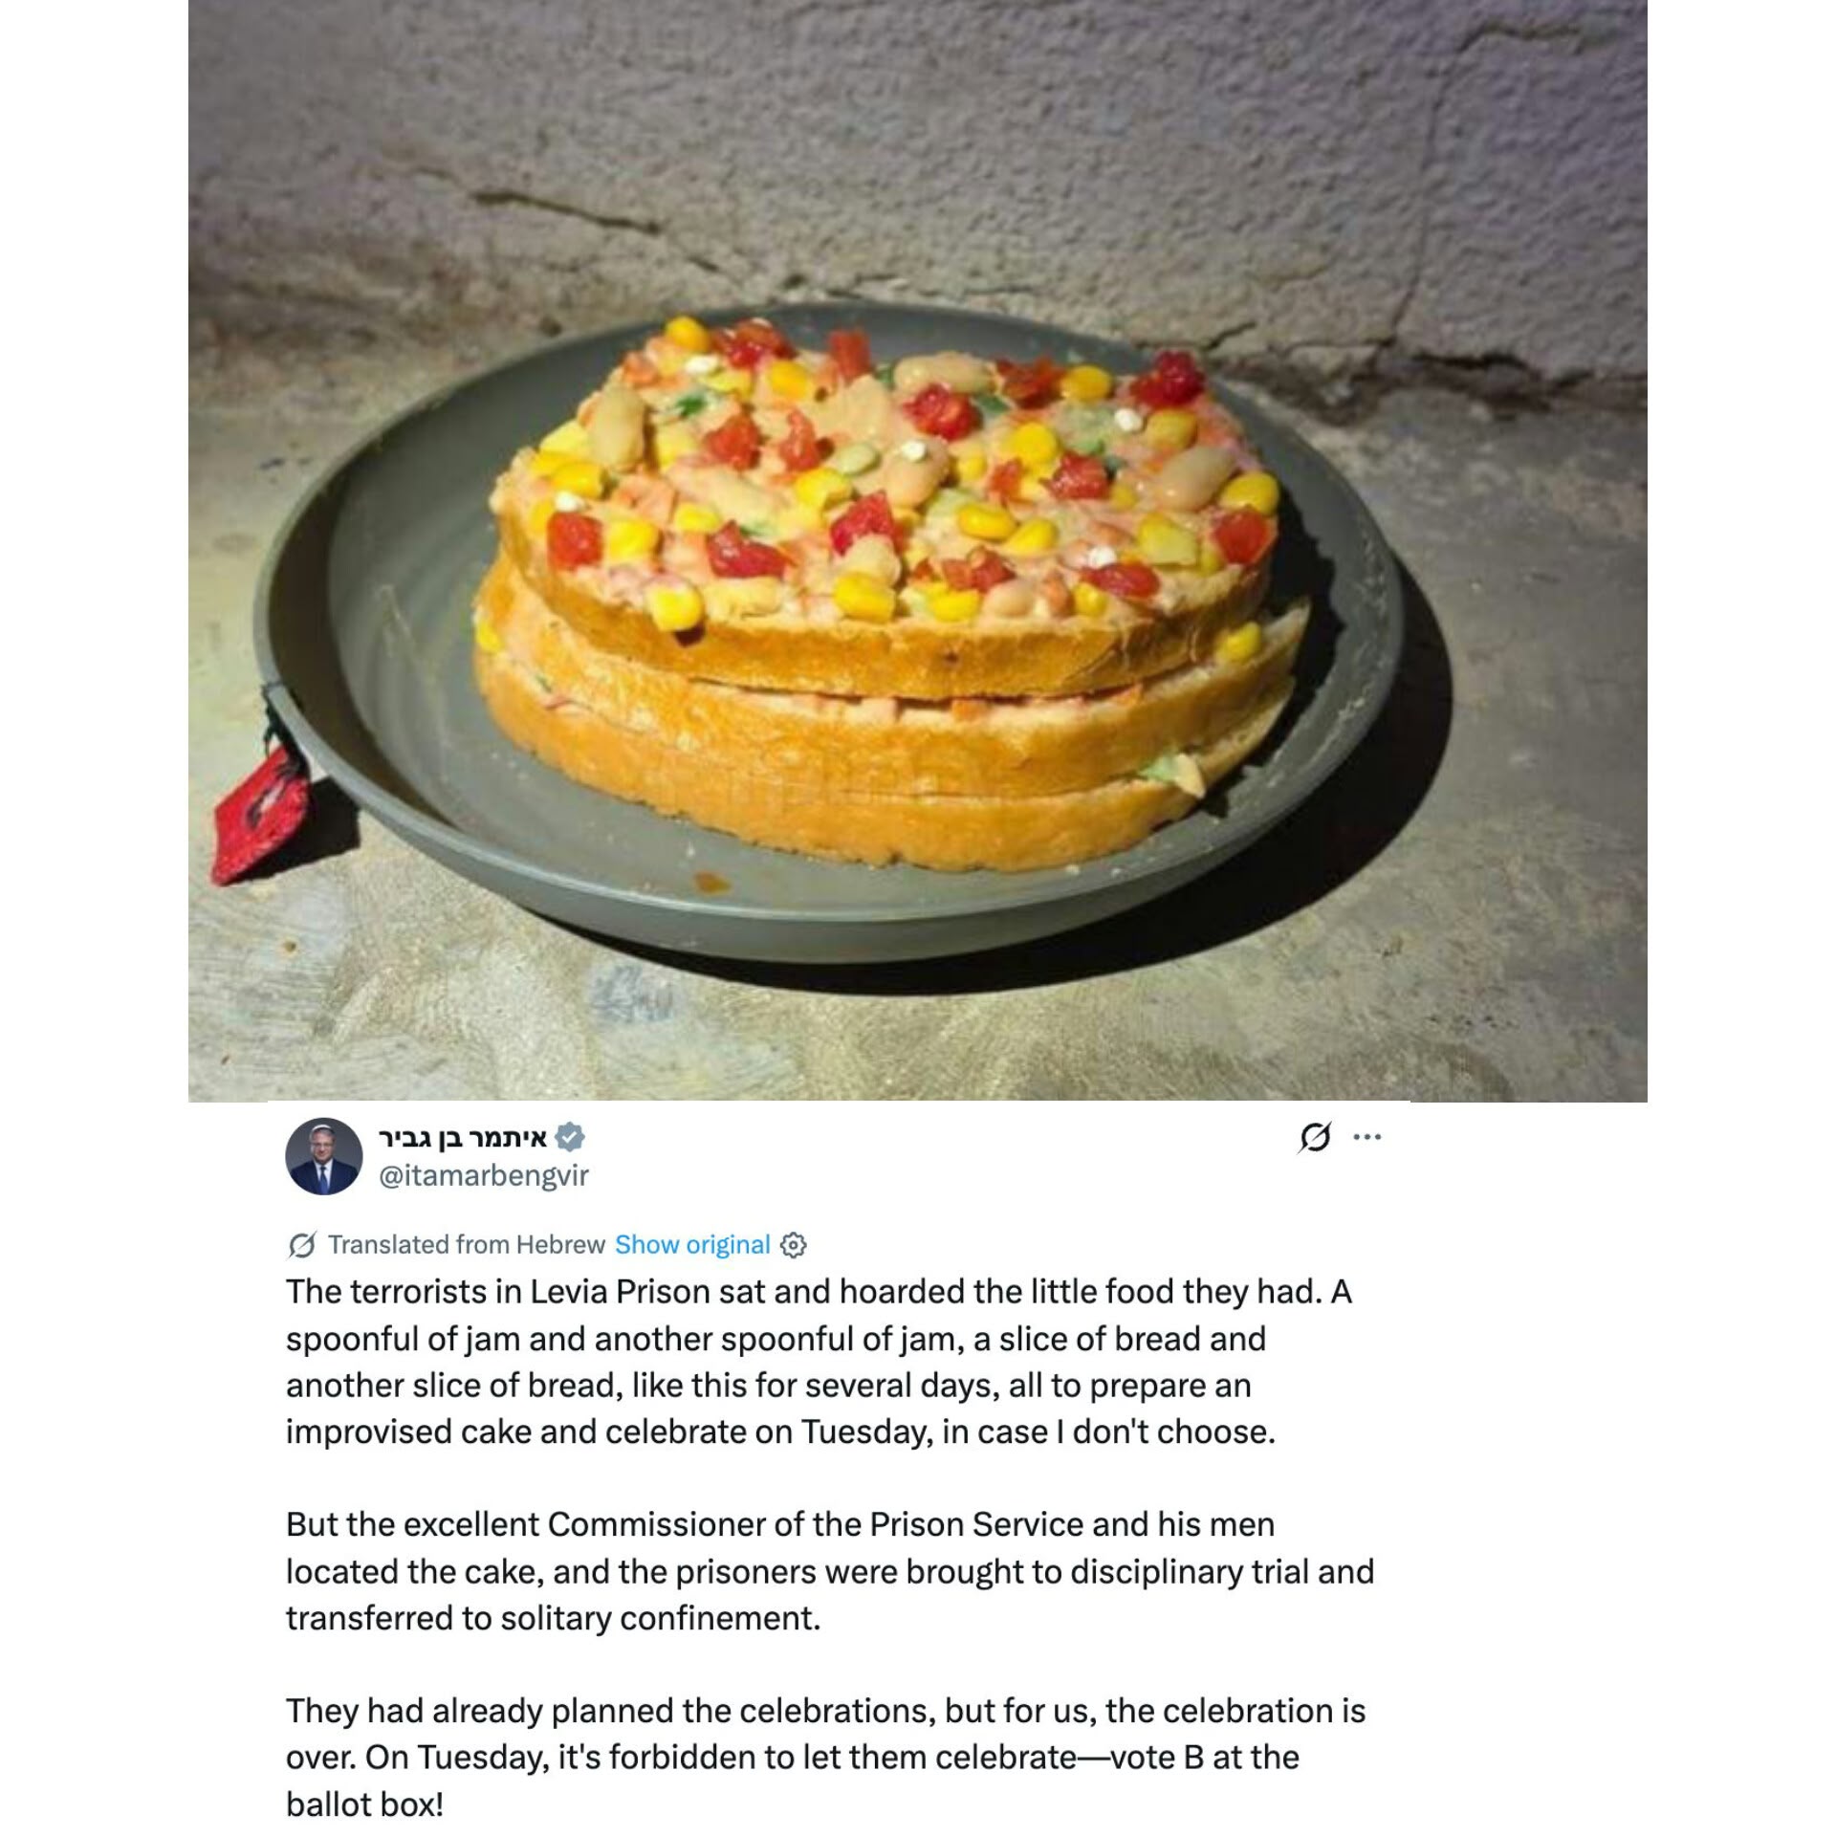Click the Hebrew display name

click(x=463, y=1138)
